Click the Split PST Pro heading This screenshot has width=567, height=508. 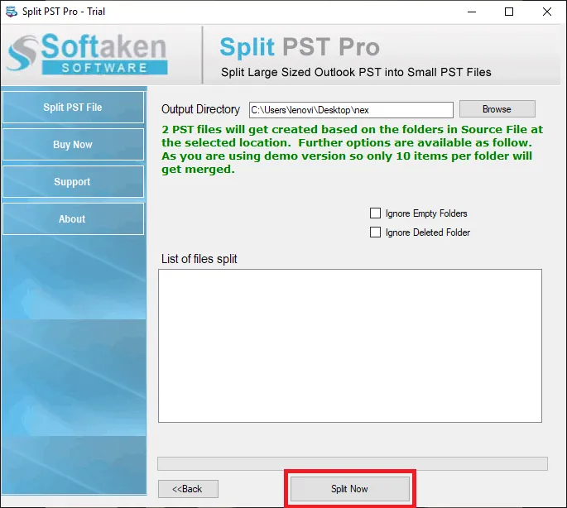[300, 47]
